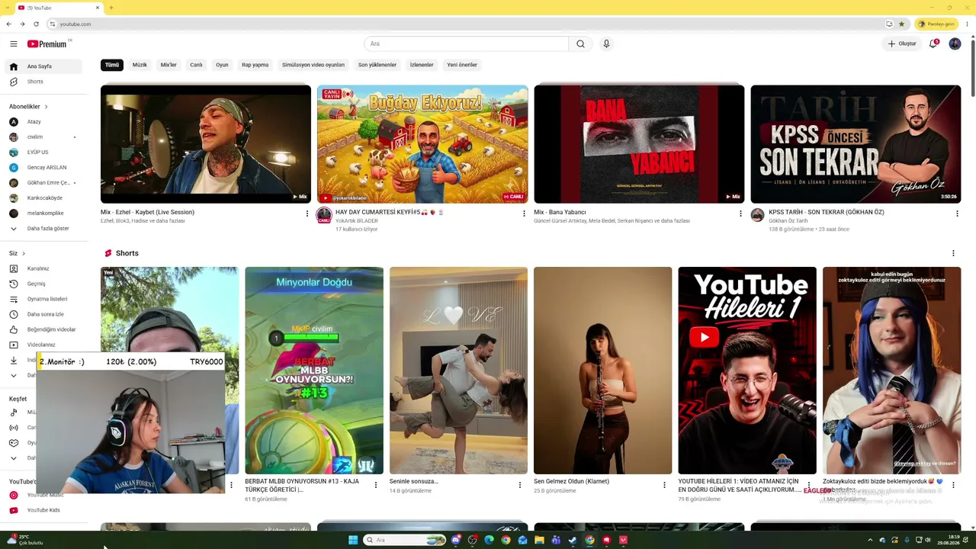Reload the YouTube page

tap(36, 24)
